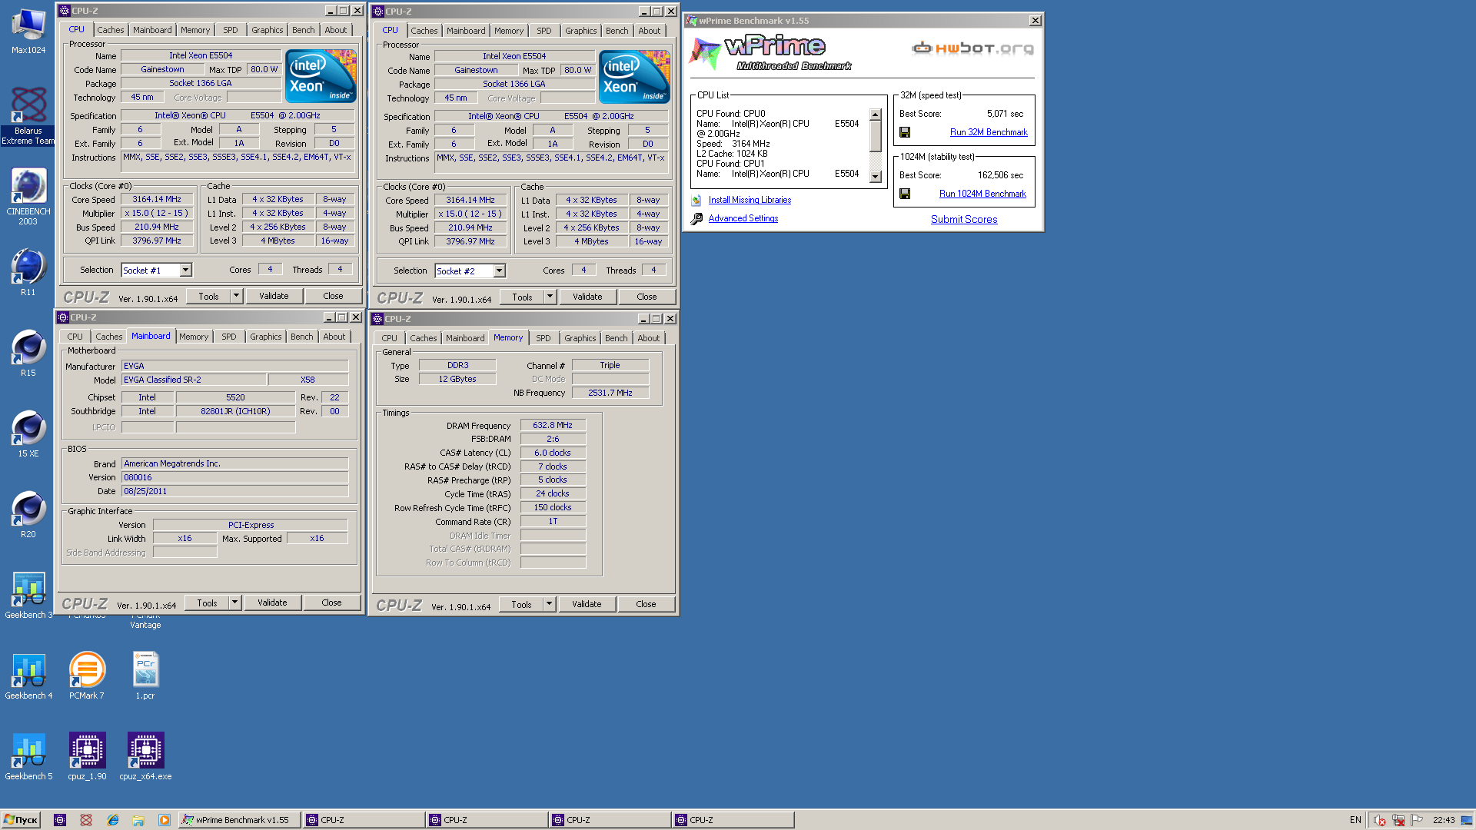Viewport: 1476px width, 830px height.
Task: Click the Core Speed 3164.14 MHz field in Socket #1
Action: 157,199
